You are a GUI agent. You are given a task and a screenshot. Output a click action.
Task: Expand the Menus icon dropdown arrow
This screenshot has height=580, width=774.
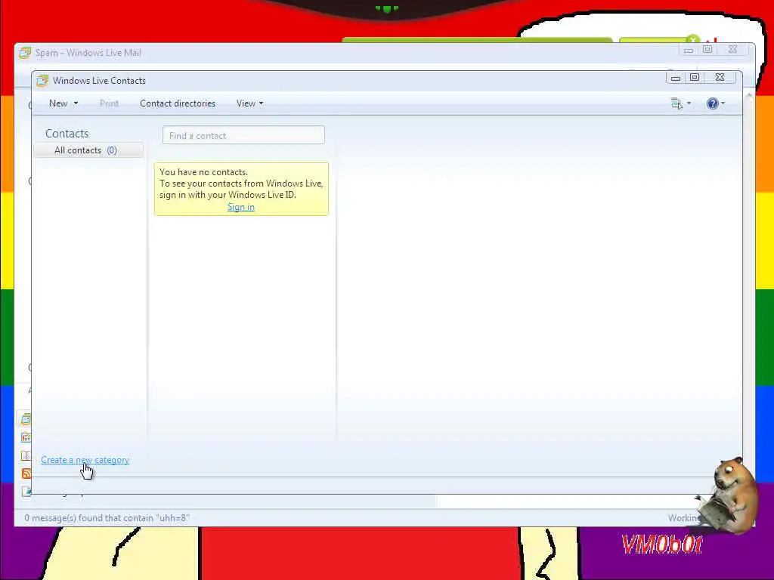tap(689, 103)
